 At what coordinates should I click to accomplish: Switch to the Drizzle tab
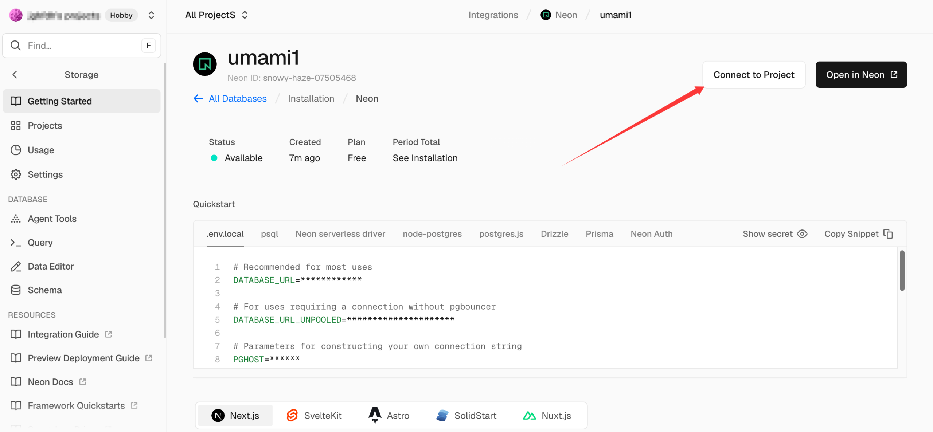point(554,234)
